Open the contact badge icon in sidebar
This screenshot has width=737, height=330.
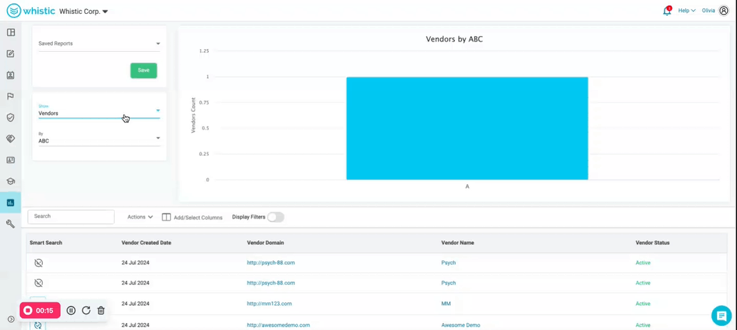point(10,75)
